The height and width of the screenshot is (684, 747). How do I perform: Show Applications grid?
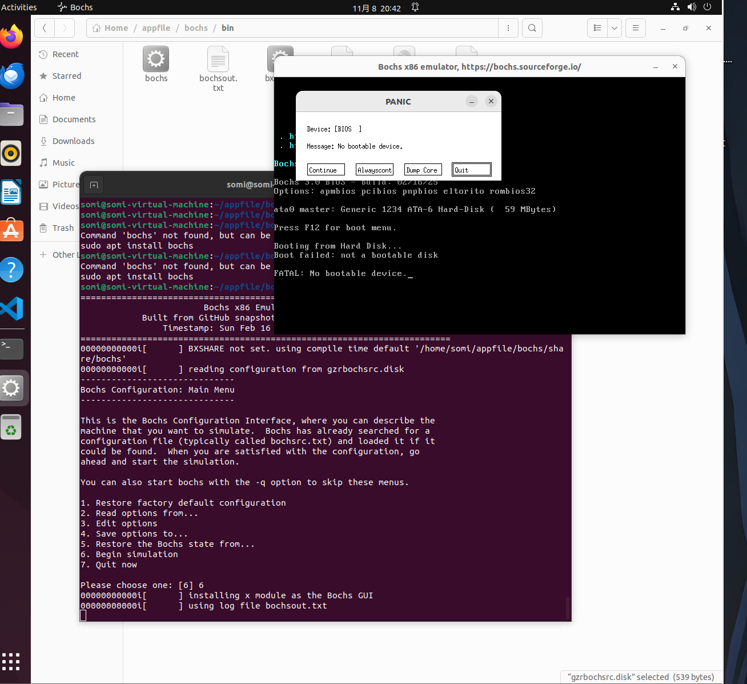[x=11, y=661]
